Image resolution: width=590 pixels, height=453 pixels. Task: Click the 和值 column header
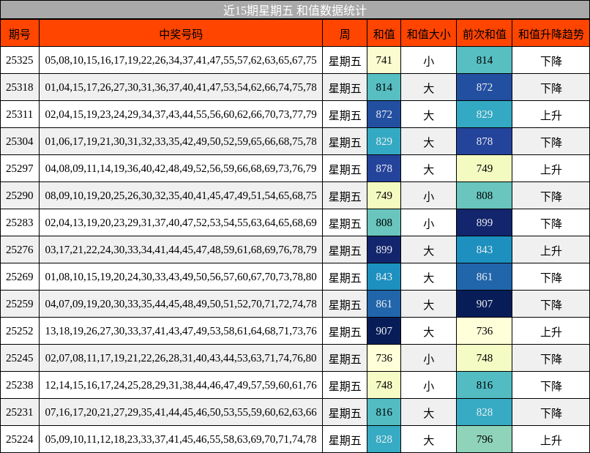(384, 33)
